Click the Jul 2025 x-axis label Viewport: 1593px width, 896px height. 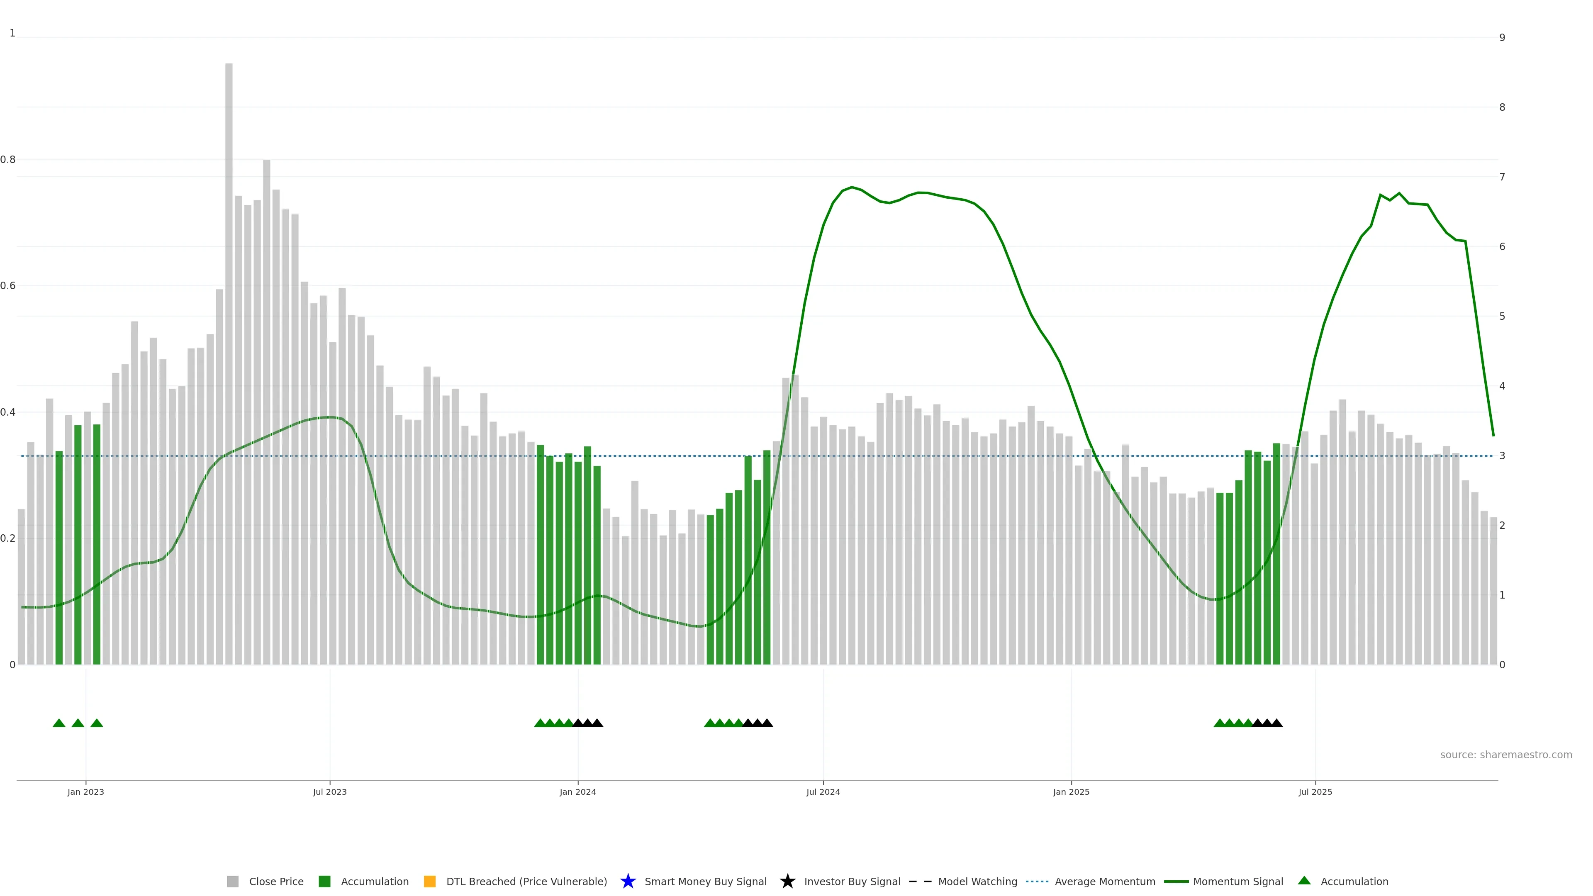coord(1315,791)
